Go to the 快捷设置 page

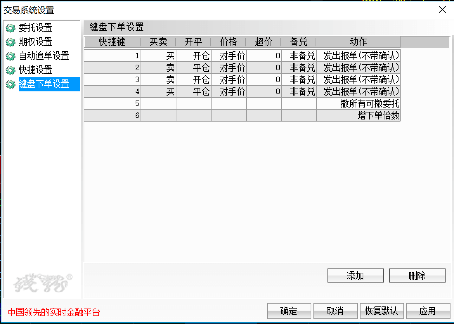tap(35, 70)
